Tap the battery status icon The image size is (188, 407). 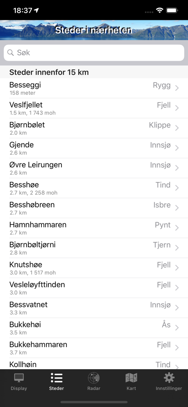coord(172,11)
